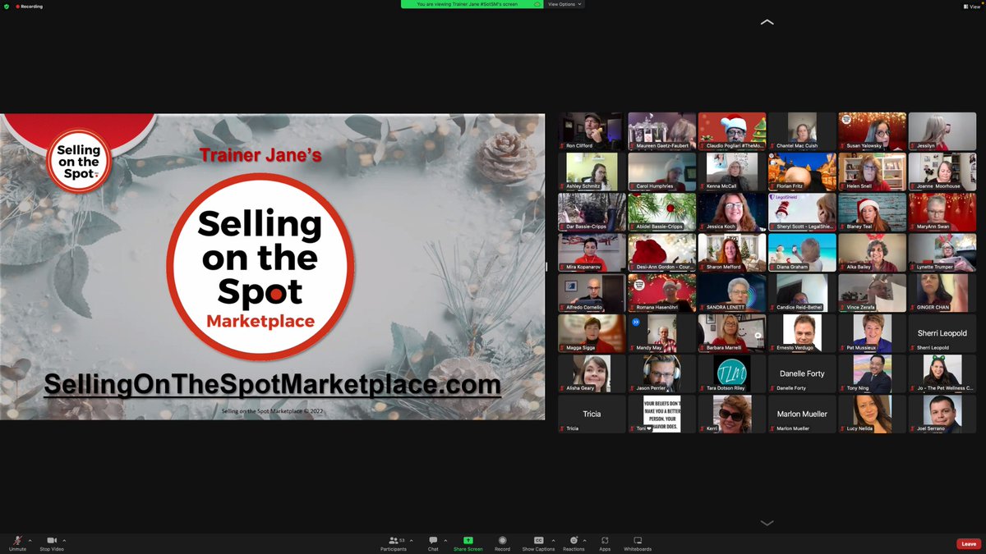Unmute the microphone
Screen dimensions: 986x554
[x=17, y=543]
